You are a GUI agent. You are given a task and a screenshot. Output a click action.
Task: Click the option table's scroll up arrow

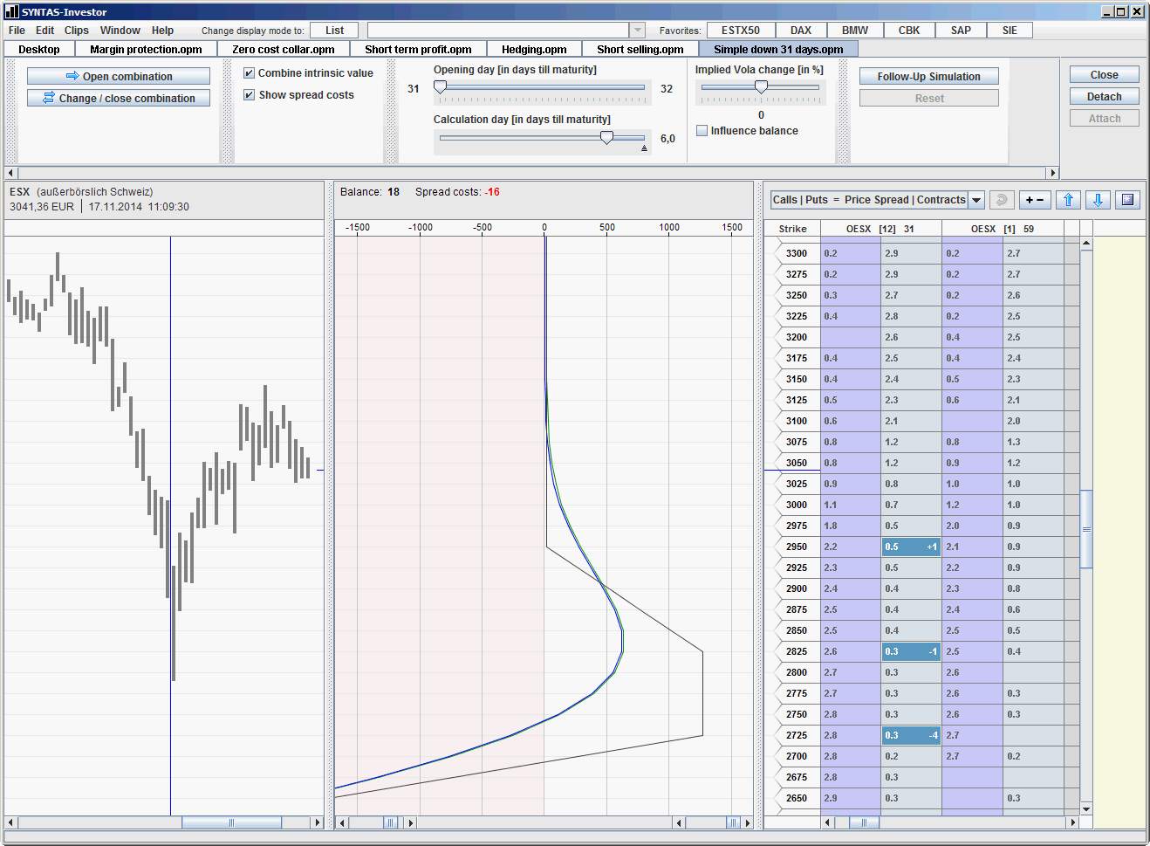point(1086,243)
